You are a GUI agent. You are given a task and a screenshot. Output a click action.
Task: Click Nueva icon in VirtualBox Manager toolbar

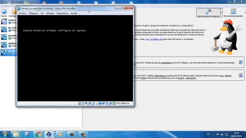[x=4, y=13]
